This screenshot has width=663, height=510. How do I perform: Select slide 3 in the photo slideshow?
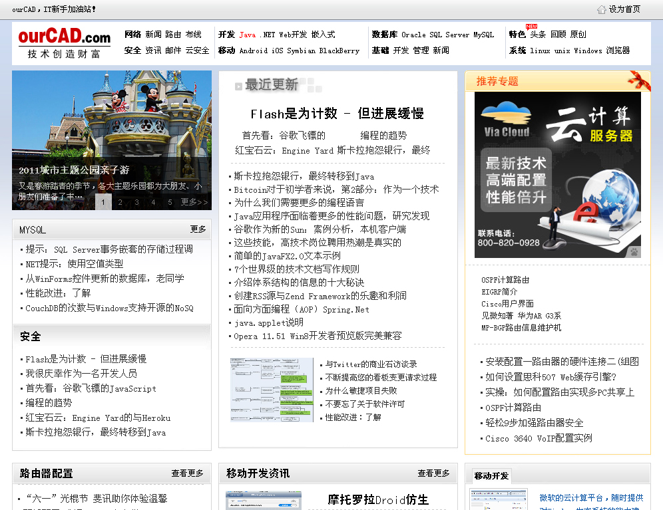point(136,202)
